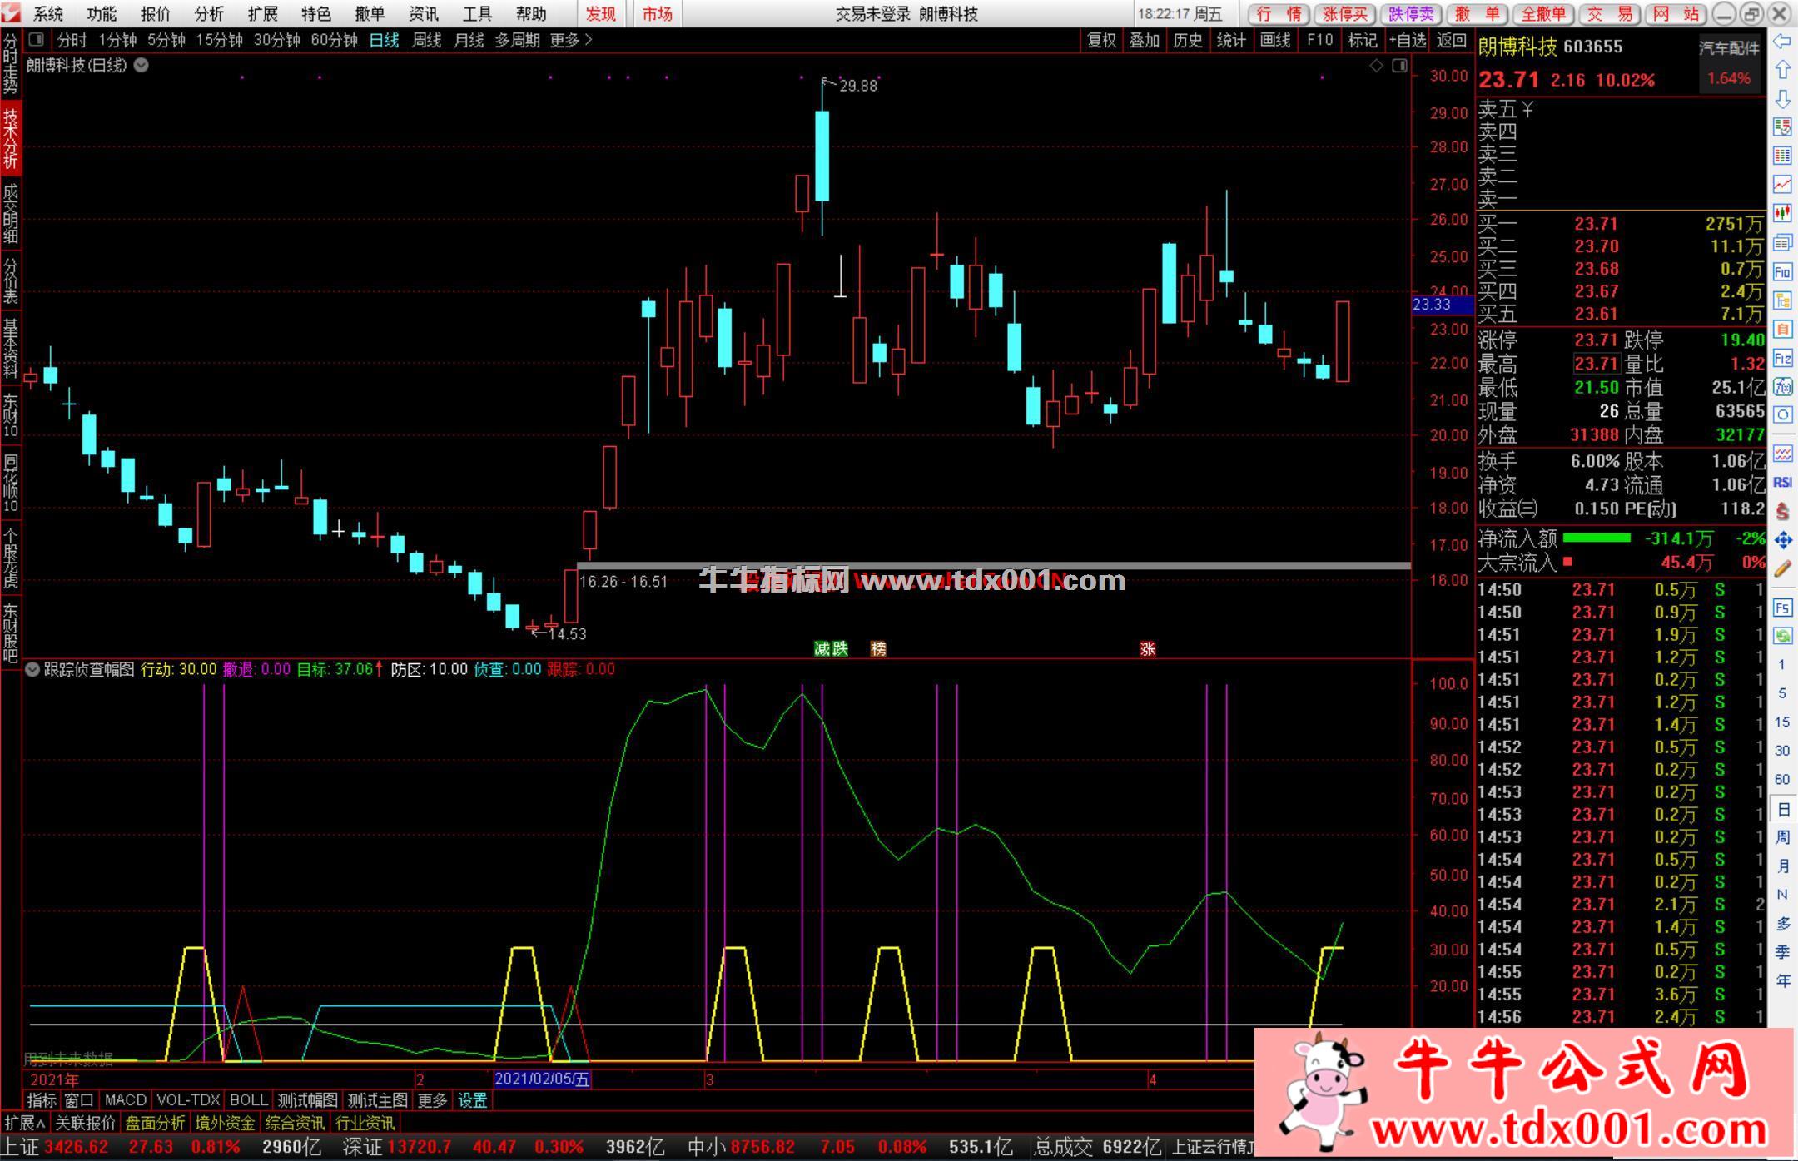1798x1161 pixels.
Task: Click the stacked windows icon in right toolbar
Action: (x=1782, y=242)
